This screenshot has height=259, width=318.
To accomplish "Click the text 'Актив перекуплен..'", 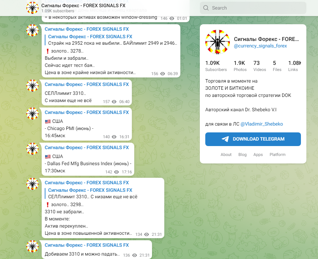I will pos(66,226).
